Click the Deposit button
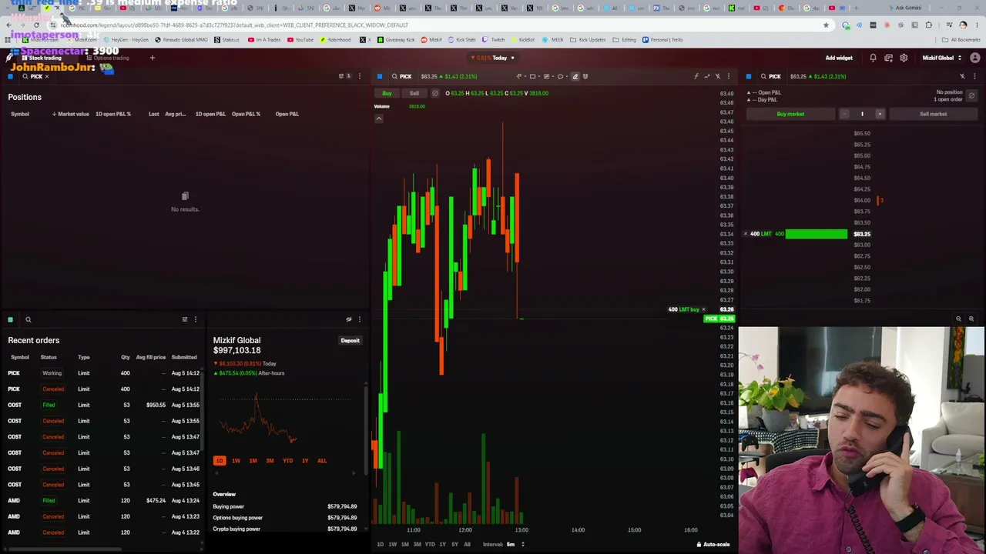986x554 pixels. coord(350,341)
